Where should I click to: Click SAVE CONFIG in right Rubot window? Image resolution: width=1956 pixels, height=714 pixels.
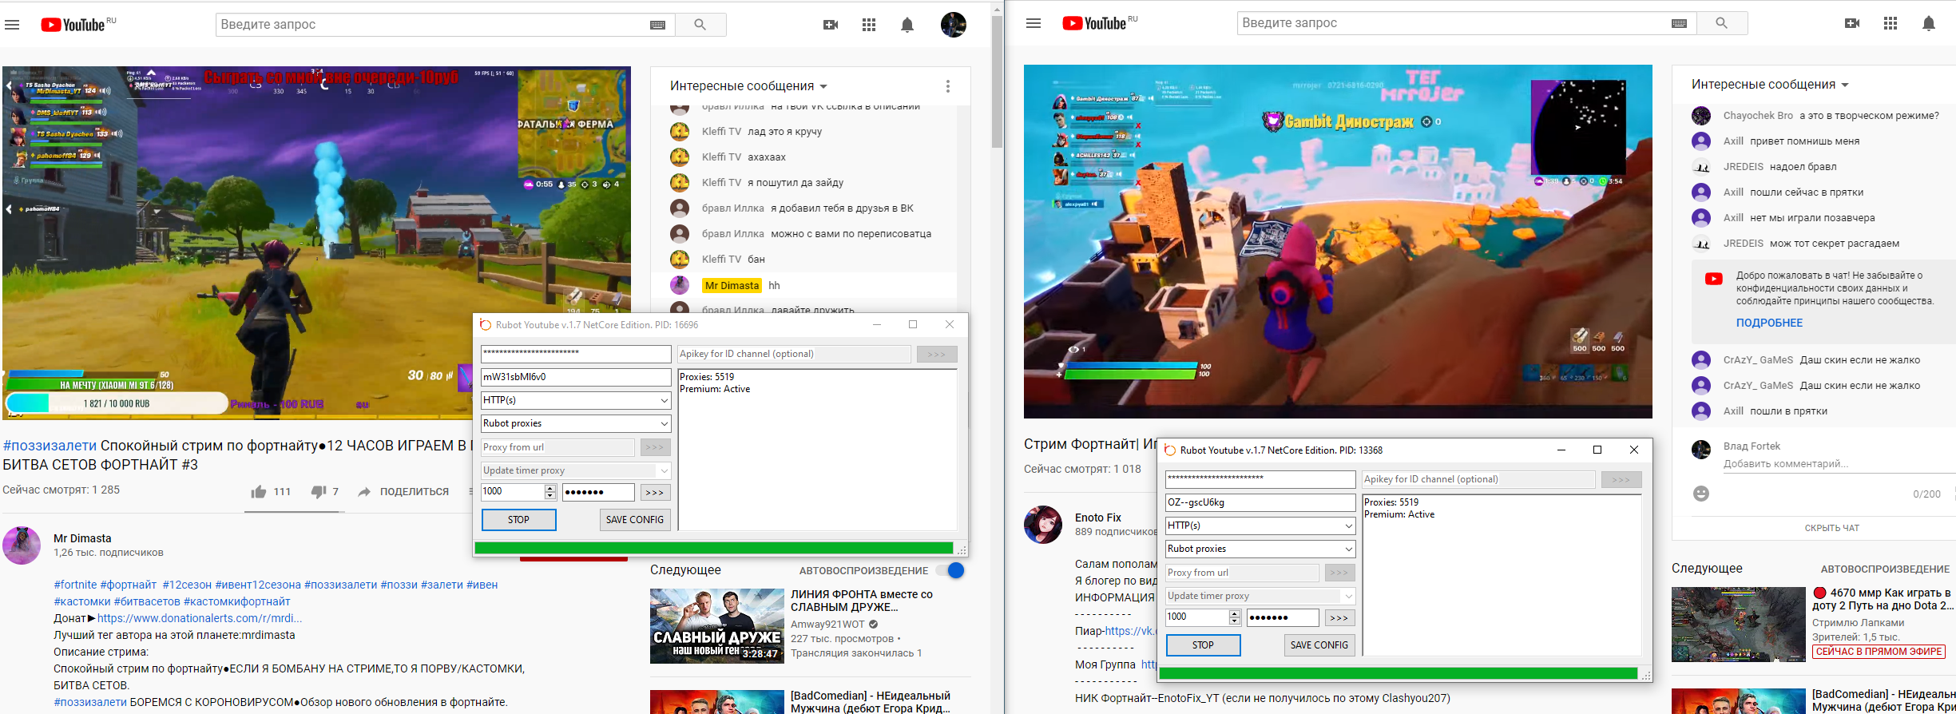(1319, 645)
